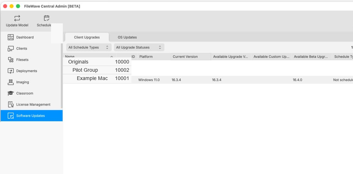The width and height of the screenshot is (353, 174).
Task: Click the sort arrow in Name column
Action: (112, 56)
